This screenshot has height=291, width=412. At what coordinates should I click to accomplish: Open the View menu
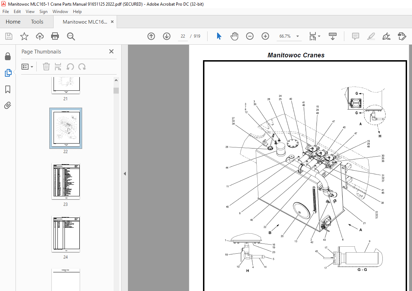point(30,12)
